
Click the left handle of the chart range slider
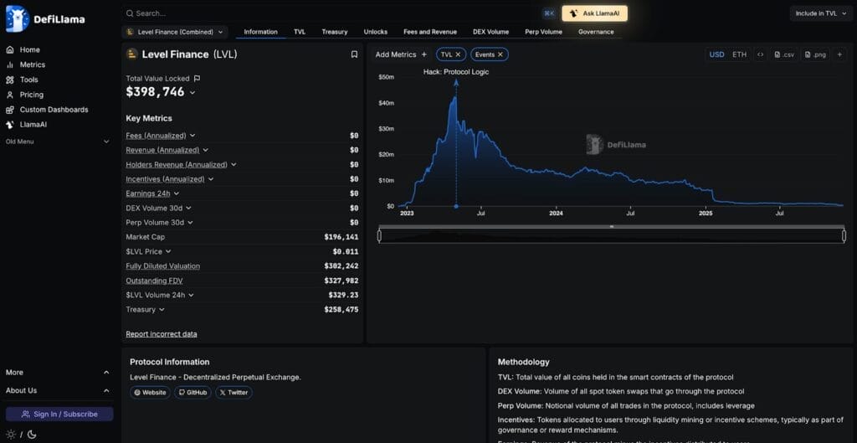point(379,235)
